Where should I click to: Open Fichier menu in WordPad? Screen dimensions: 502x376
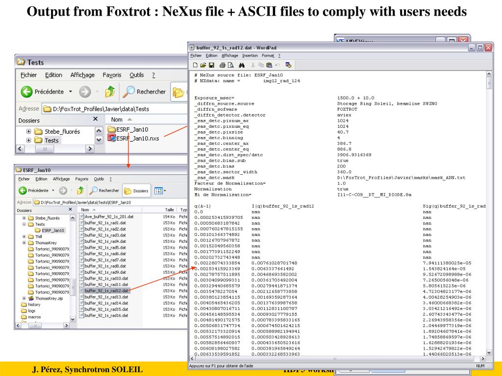(196, 56)
